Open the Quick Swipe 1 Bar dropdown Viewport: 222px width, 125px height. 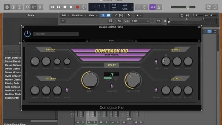140,21
